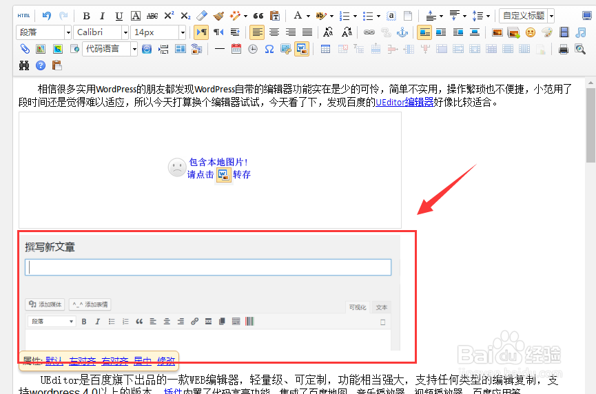Toggle justify alignment button
Screen dimensions: 596x394
307,32
